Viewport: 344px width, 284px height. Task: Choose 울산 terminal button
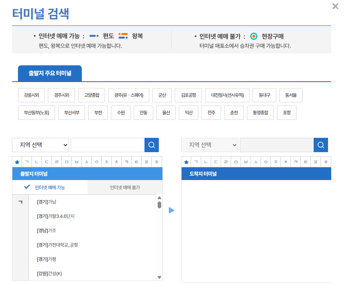click(x=166, y=113)
